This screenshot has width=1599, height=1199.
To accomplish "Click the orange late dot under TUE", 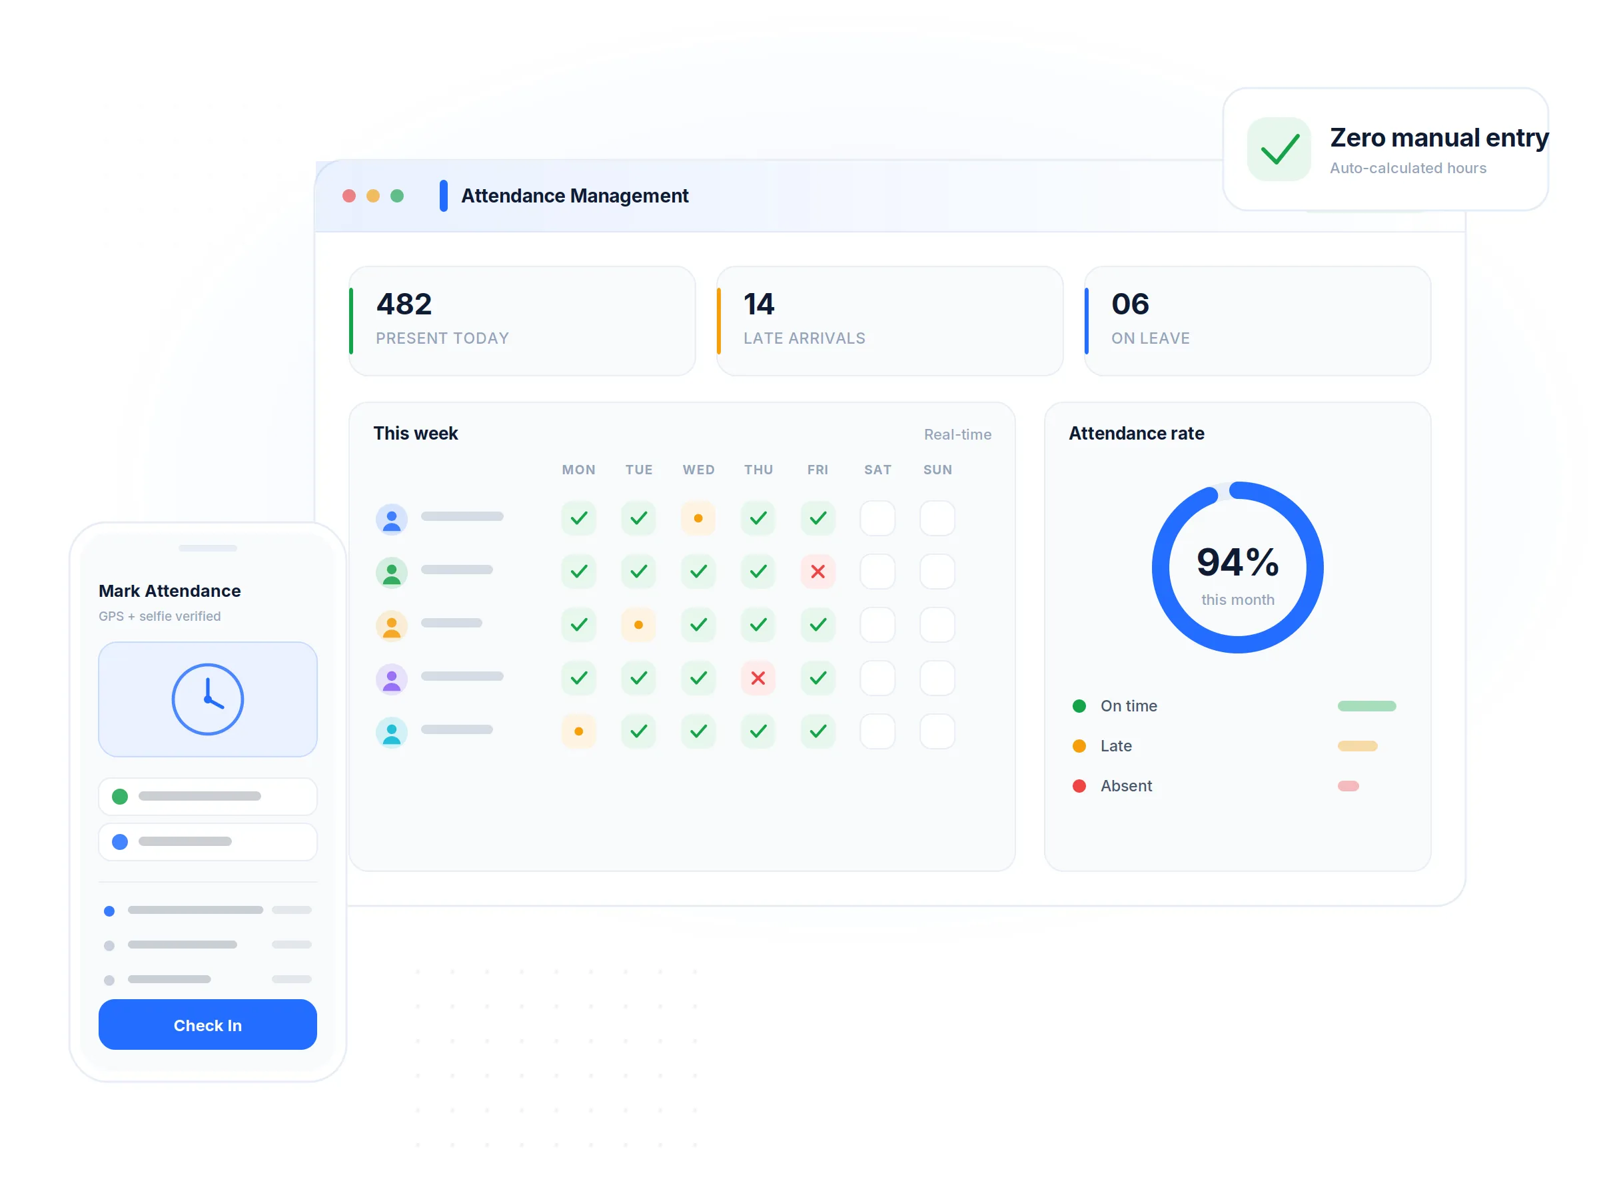I will coord(638,624).
